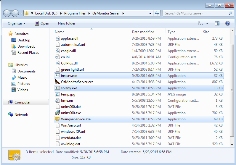Click the Forward navigation arrow
This screenshot has height=165, width=236.
click(x=15, y=14)
